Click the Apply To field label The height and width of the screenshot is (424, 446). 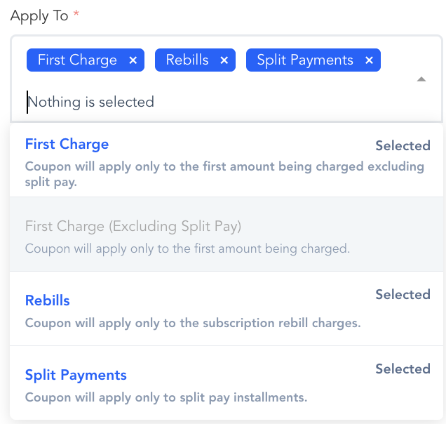click(39, 15)
